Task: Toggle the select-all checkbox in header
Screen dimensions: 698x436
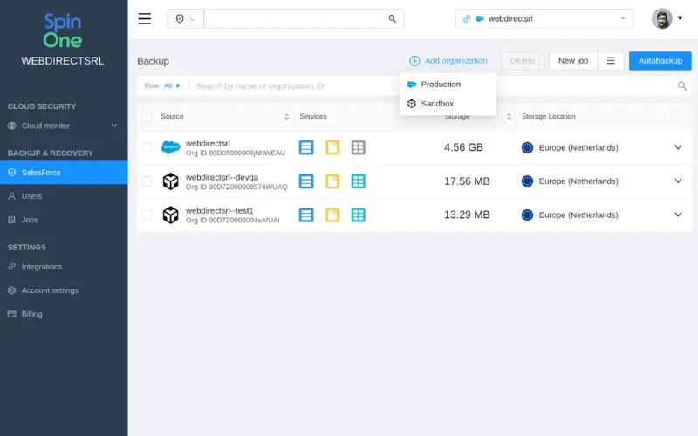Action: [x=147, y=117]
